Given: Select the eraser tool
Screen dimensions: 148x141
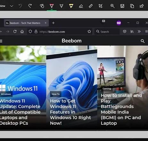Looking at the screenshot, I should pyautogui.click(x=81, y=6).
